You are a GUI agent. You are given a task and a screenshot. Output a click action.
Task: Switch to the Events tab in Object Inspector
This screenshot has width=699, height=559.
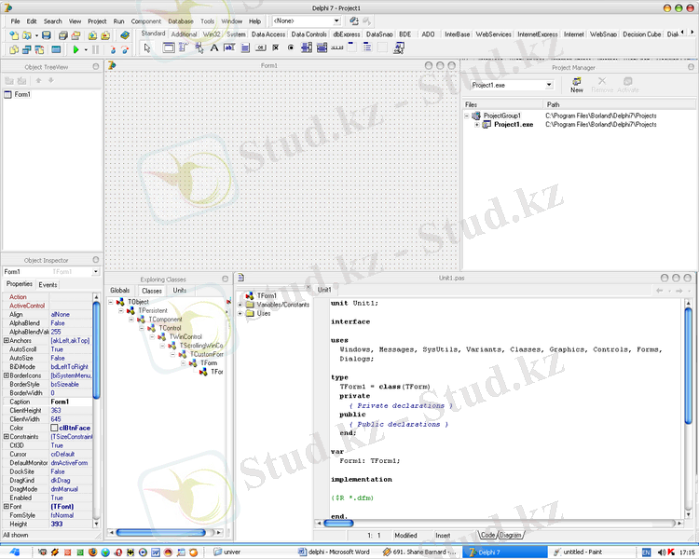pos(48,284)
